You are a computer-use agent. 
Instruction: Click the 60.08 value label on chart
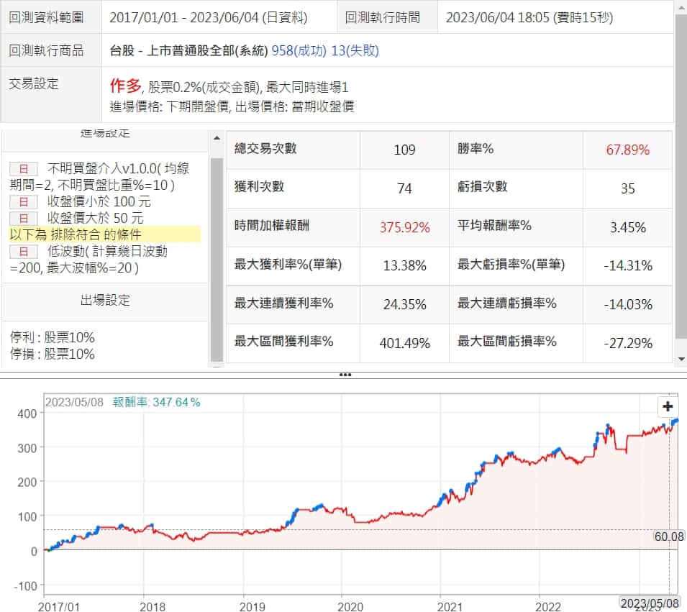(x=668, y=536)
